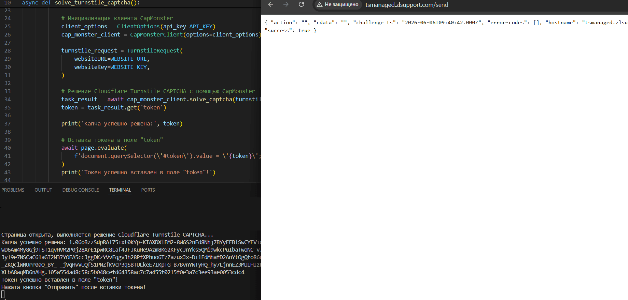Click line number 28 in the gutter
This screenshot has height=300, width=628.
8,50
